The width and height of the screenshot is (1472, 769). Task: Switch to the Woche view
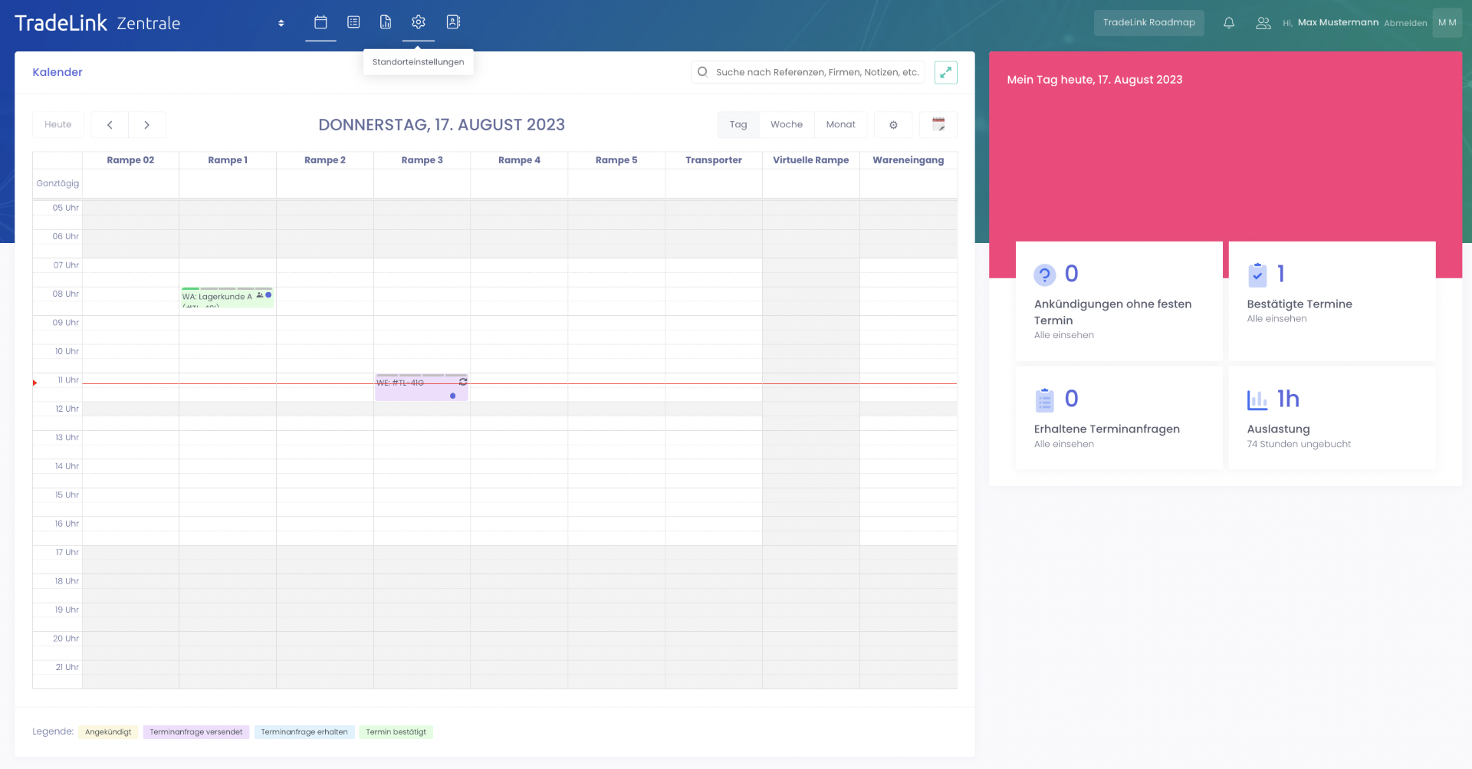(787, 125)
